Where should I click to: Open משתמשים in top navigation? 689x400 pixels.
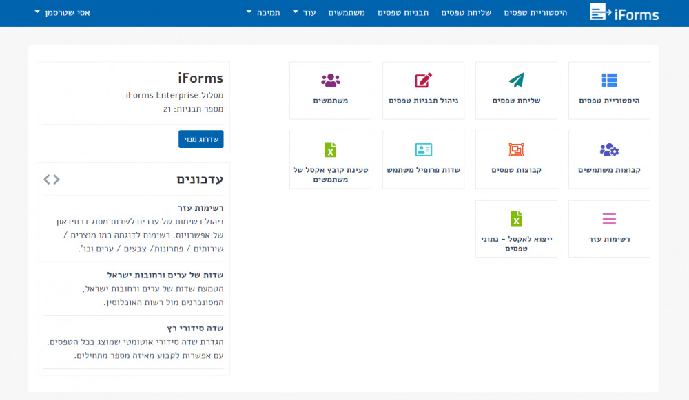(x=347, y=12)
